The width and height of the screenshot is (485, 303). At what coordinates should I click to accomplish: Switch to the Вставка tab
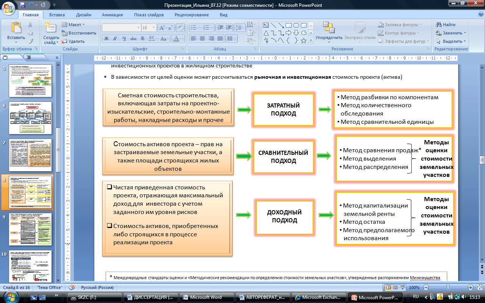(x=57, y=15)
